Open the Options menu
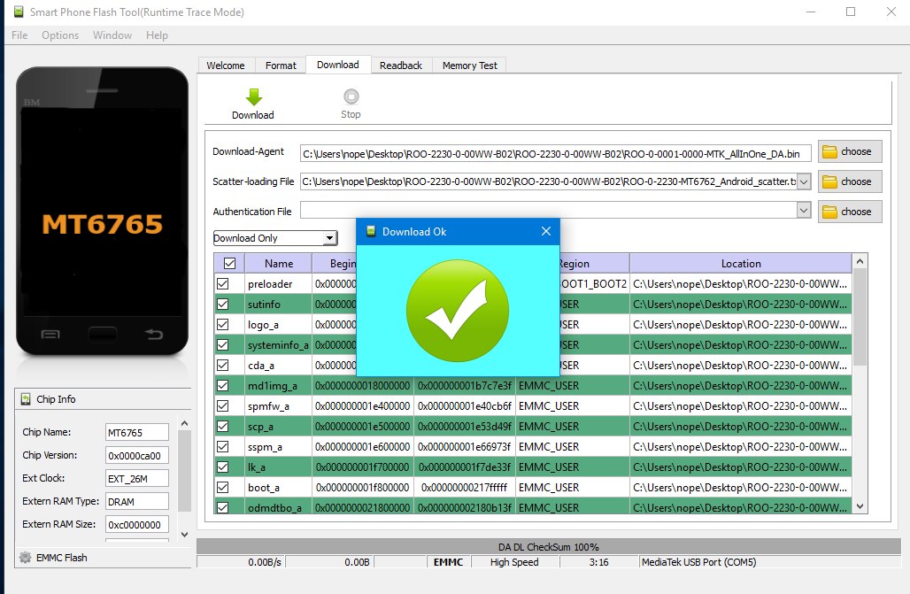Viewport: 910px width, 594px height. pos(60,35)
